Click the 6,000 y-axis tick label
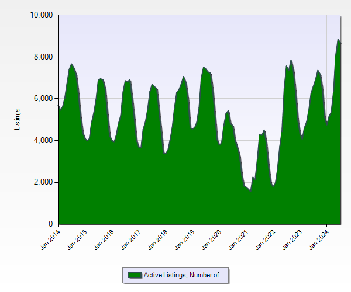Image resolution: width=351 pixels, height=292 pixels. tap(43, 99)
